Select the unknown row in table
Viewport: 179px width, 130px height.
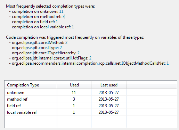[91, 93]
